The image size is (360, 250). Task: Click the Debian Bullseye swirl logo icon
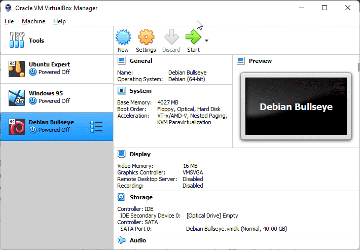[x=17, y=126]
